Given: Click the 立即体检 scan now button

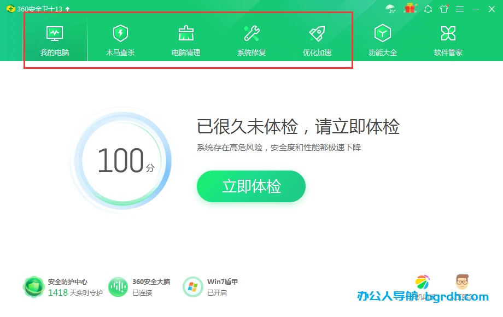Looking at the screenshot, I should 251,186.
